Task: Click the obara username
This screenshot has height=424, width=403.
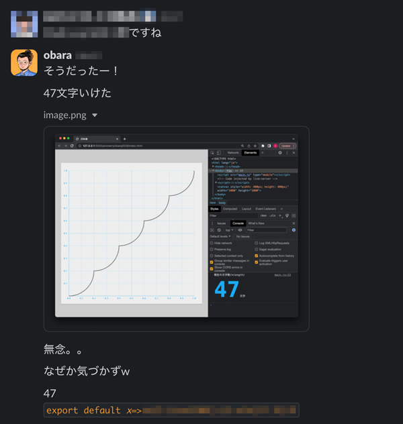Action: click(x=58, y=56)
